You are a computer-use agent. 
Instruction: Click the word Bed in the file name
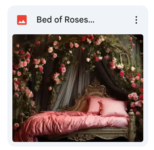[44, 20]
